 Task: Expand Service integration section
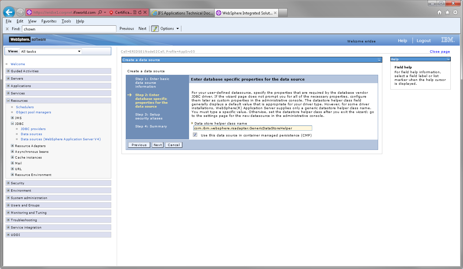point(8,227)
